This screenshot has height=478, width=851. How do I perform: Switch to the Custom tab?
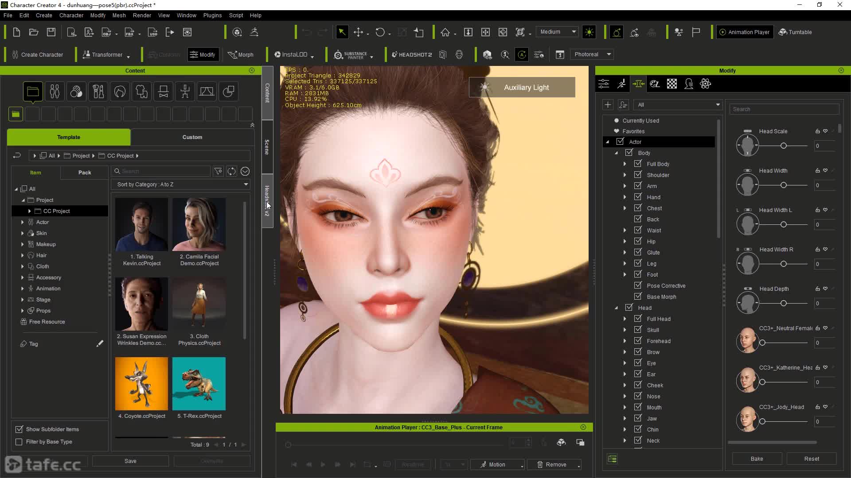point(192,137)
